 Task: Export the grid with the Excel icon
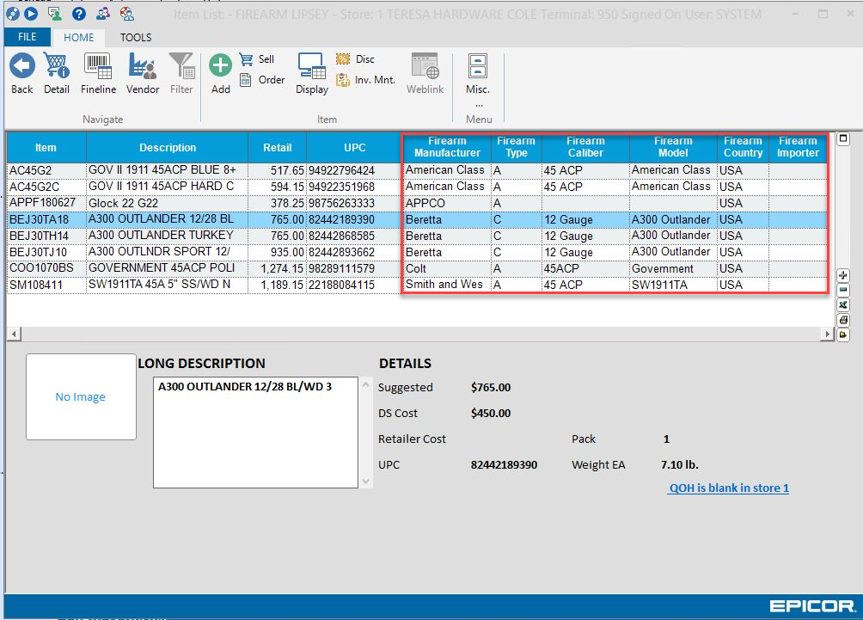[x=843, y=305]
